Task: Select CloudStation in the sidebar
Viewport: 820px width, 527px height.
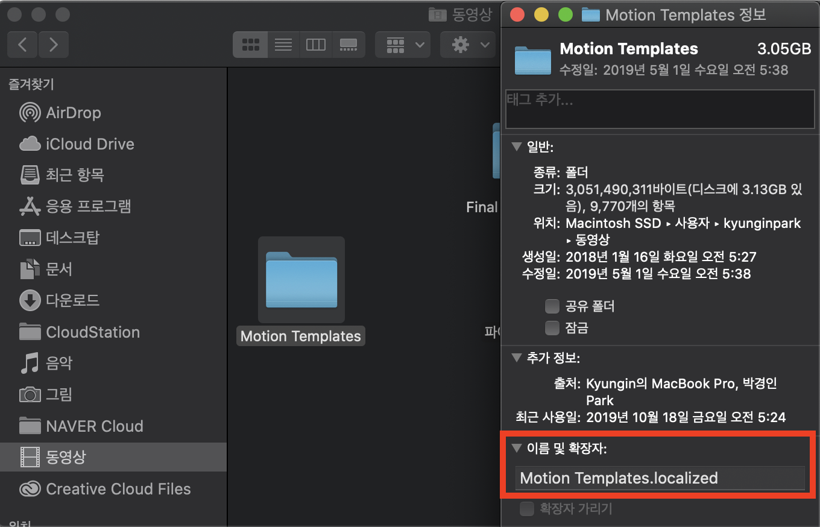Action: coord(113,332)
